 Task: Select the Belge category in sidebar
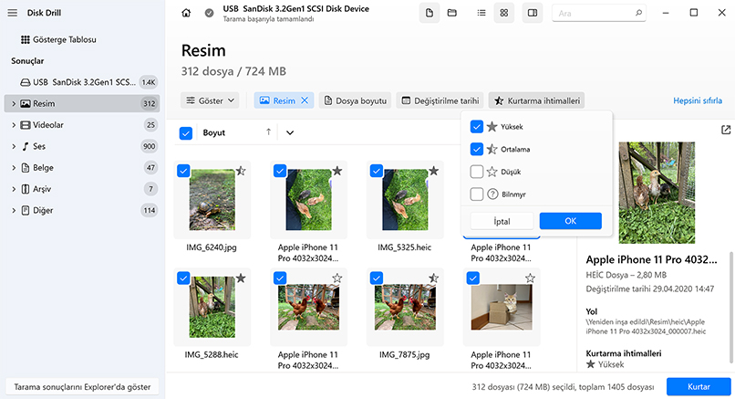44,168
